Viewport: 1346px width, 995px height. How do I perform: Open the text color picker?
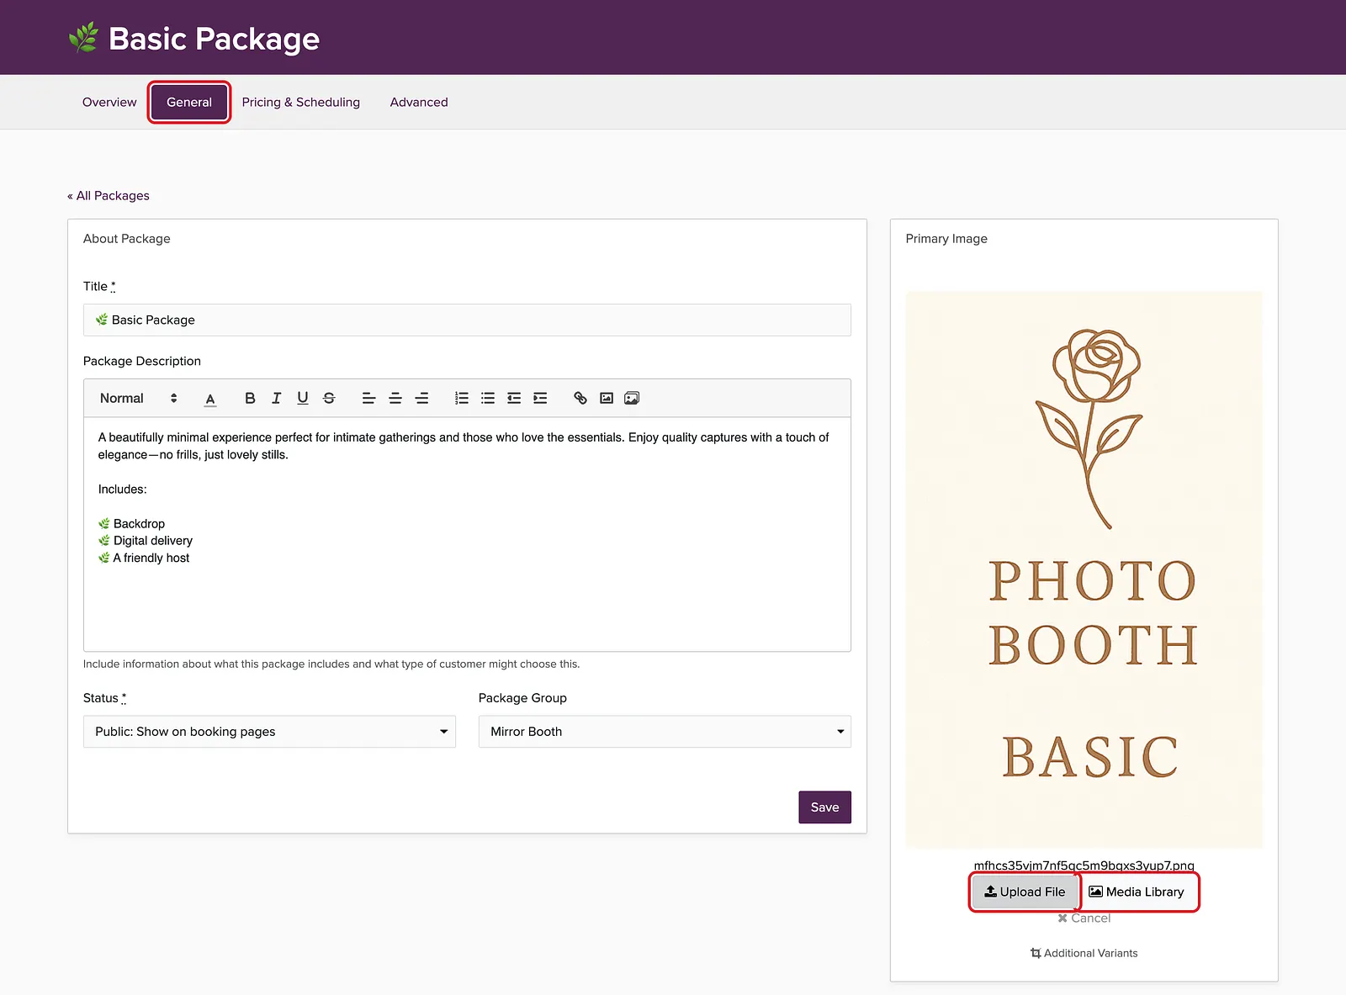pyautogui.click(x=210, y=399)
